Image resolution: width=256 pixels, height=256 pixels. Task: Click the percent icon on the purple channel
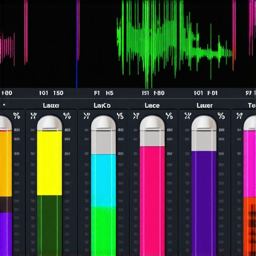tap(221, 116)
